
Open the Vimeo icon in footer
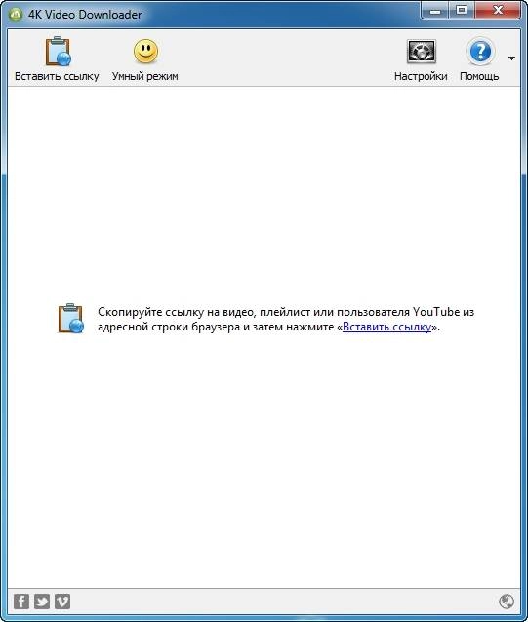coord(62,602)
